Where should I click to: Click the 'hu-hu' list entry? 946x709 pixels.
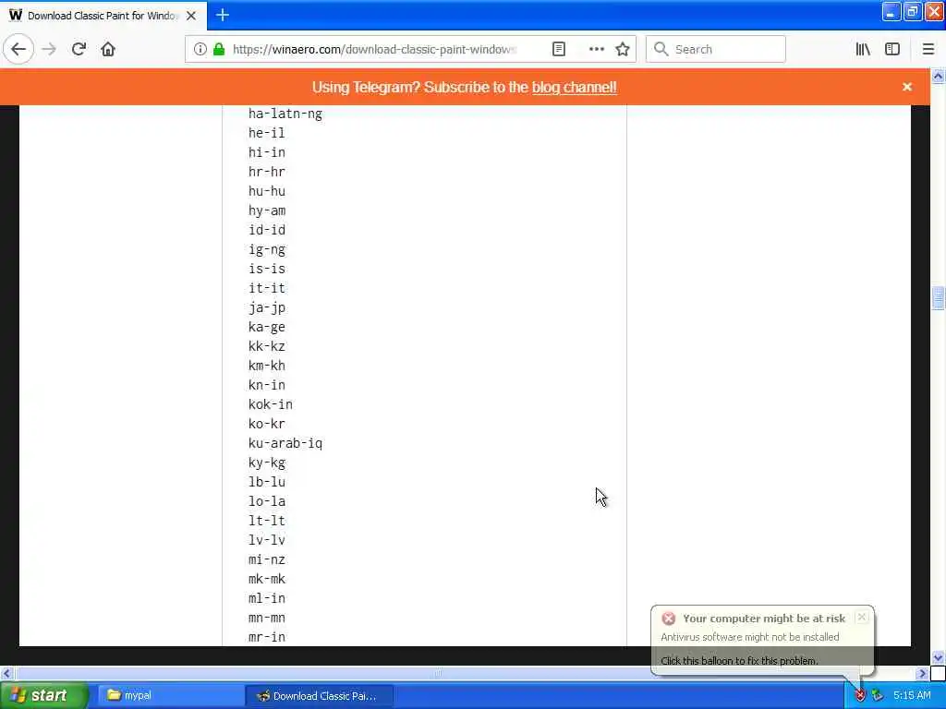(x=267, y=191)
